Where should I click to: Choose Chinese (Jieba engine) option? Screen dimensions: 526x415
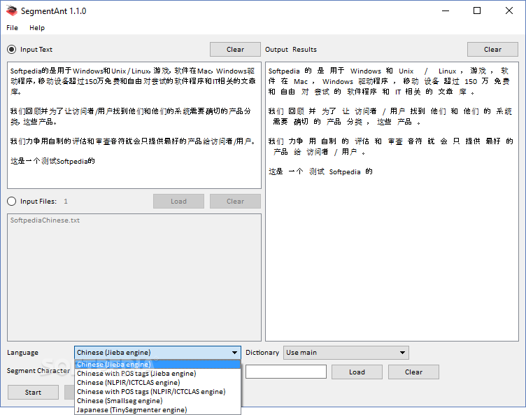point(157,365)
